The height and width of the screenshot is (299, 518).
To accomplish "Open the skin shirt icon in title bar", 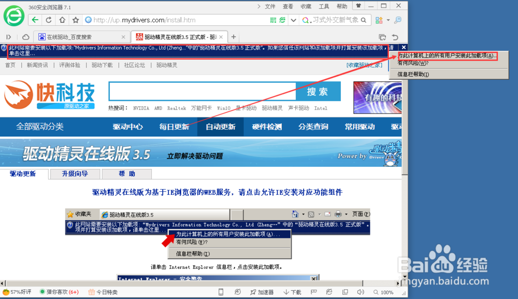I will pos(358,6).
